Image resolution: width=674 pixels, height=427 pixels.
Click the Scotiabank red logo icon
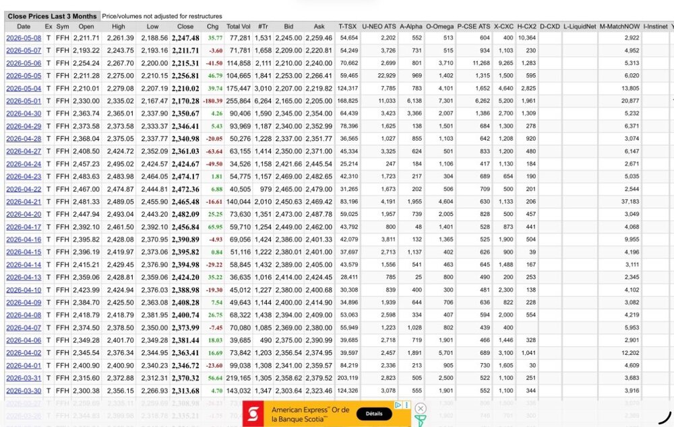(253, 414)
